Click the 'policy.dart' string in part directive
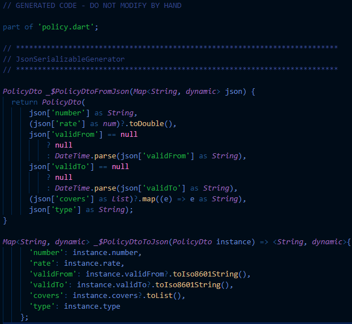 point(66,27)
